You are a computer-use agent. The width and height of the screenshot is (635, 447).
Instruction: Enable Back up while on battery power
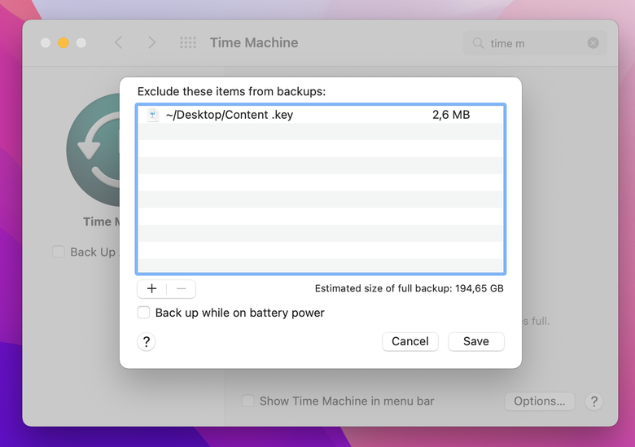tap(143, 313)
